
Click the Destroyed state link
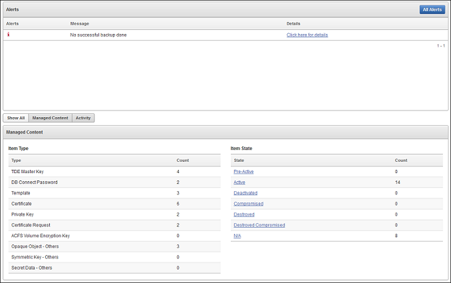click(x=244, y=214)
